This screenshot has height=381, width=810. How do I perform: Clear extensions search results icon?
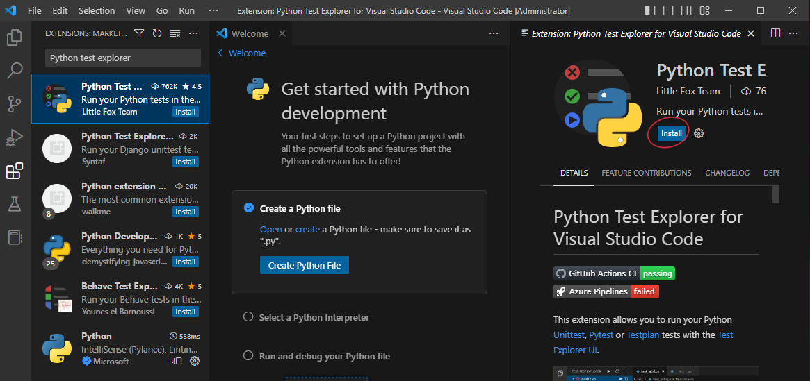pyautogui.click(x=175, y=33)
